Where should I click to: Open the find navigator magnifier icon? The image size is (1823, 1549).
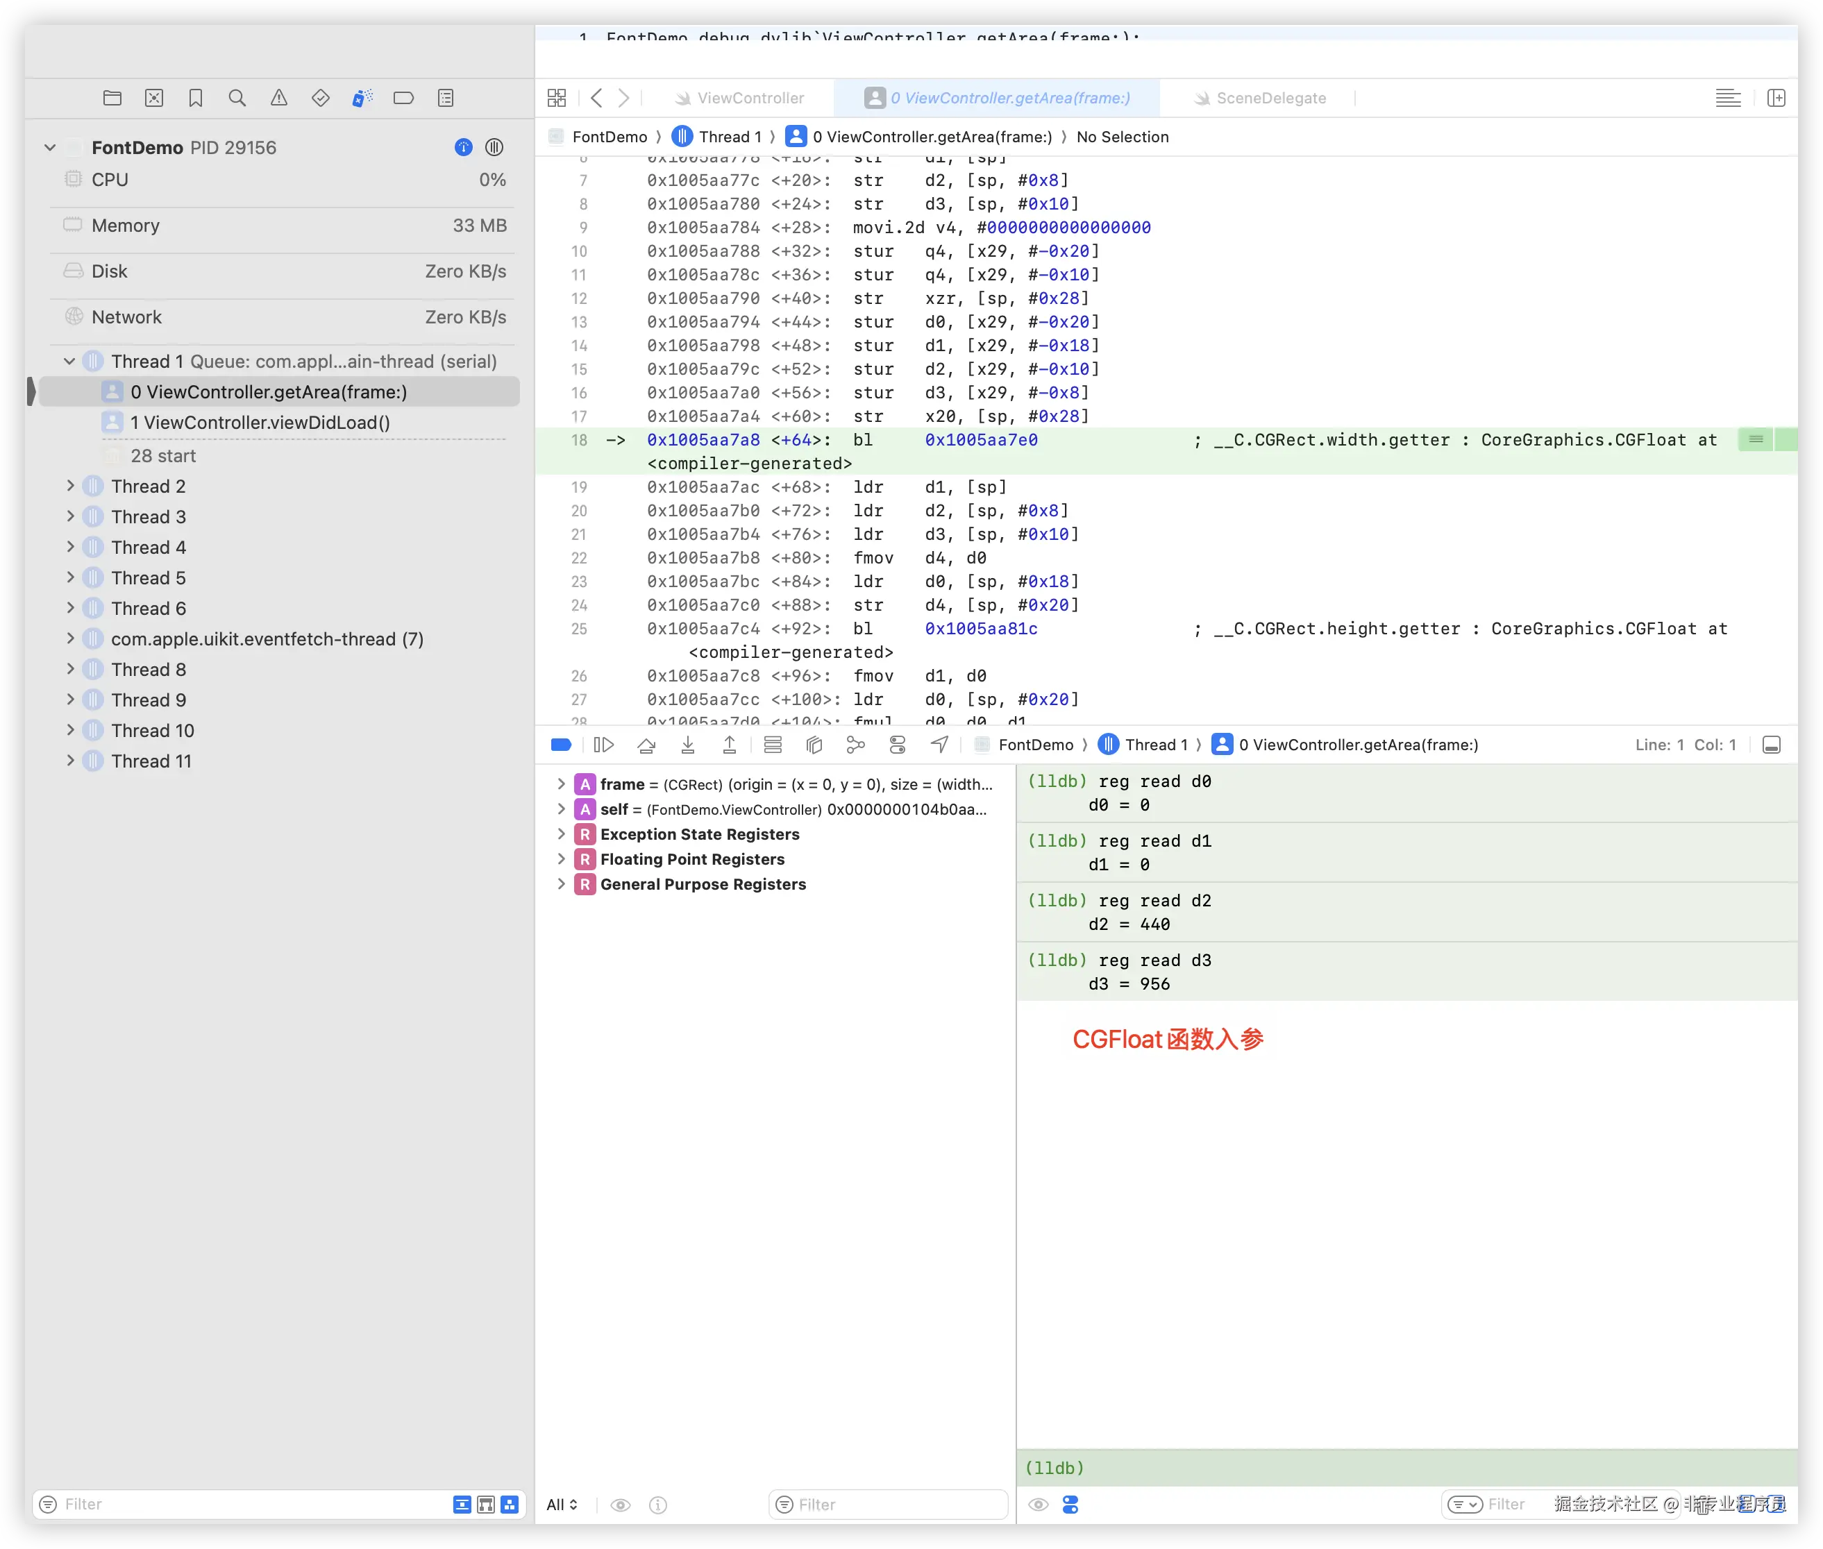click(x=237, y=99)
